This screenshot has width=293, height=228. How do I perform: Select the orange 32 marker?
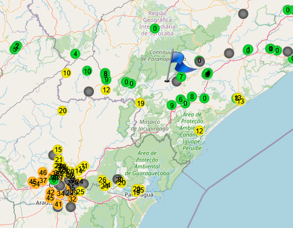(72, 199)
